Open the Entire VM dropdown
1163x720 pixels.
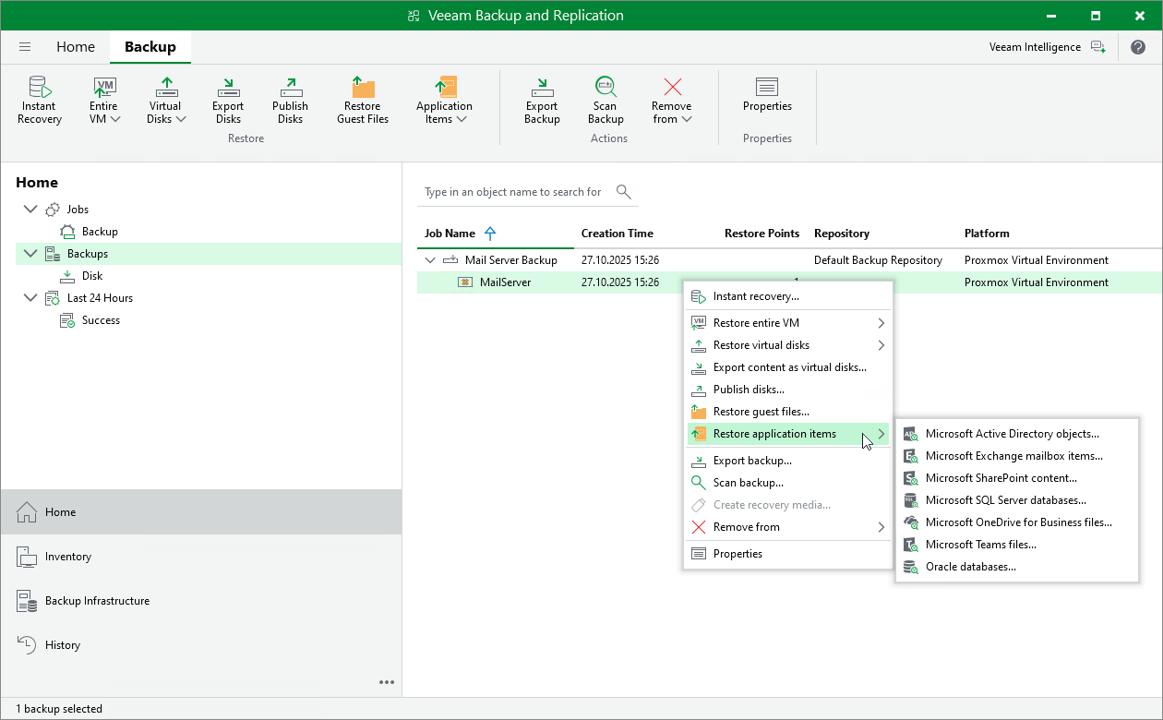(x=104, y=100)
